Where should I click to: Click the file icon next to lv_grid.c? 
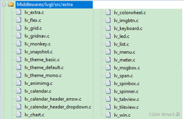pyautogui.click(x=19, y=28)
